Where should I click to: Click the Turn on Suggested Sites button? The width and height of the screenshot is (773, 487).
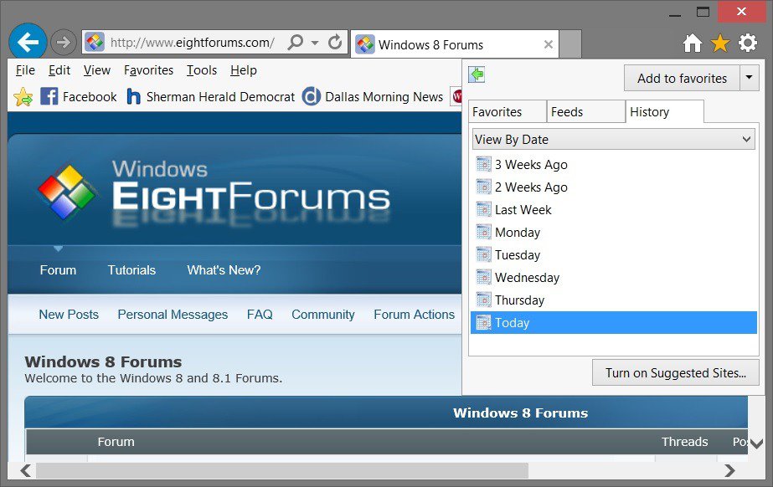pyautogui.click(x=675, y=372)
